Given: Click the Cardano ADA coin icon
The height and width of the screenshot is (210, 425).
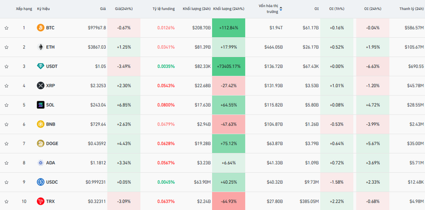Looking at the screenshot, I should click(40, 163).
